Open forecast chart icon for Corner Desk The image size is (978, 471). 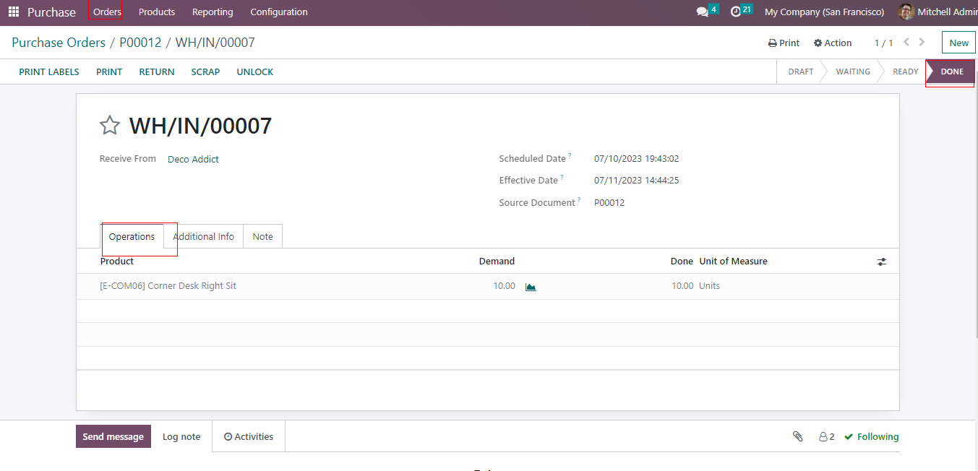point(531,287)
